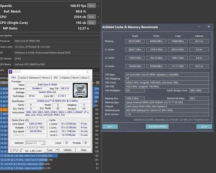Click the Memory Bus value 1600.2 MHz
The width and height of the screenshot is (216, 173).
click(135, 99)
